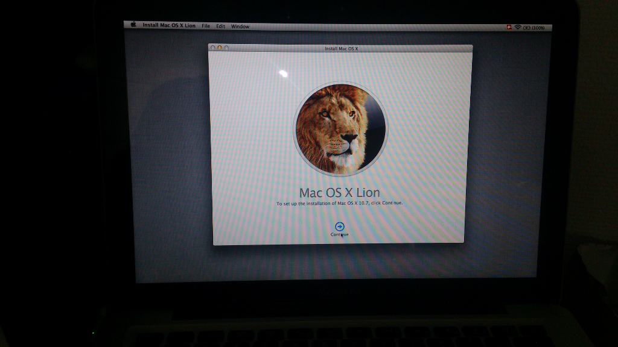
Task: Click the installation instruction text
Action: pyautogui.click(x=339, y=204)
